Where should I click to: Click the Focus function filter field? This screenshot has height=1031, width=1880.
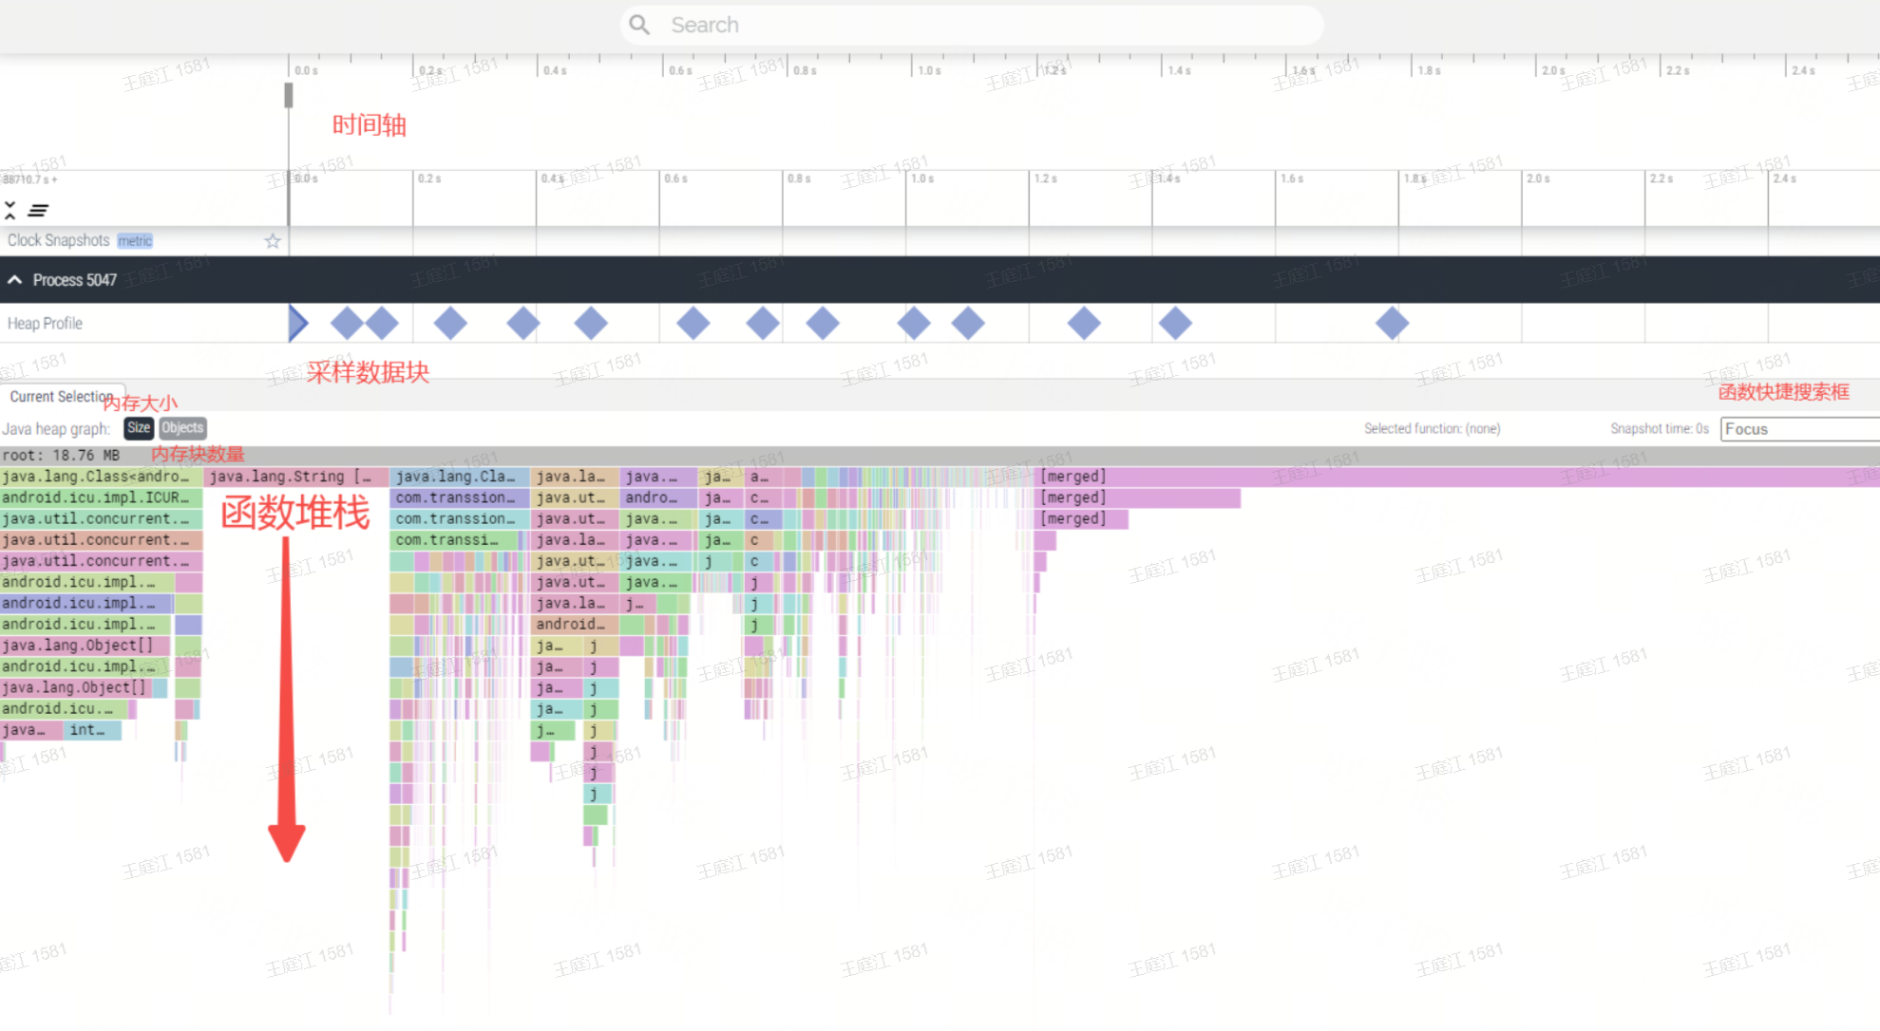tap(1799, 429)
